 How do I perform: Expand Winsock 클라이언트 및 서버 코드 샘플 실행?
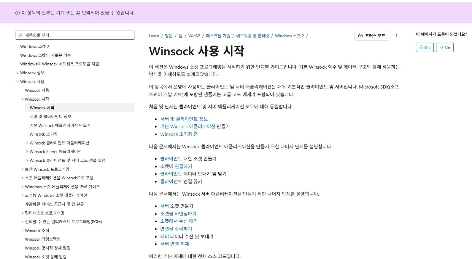coord(27,160)
